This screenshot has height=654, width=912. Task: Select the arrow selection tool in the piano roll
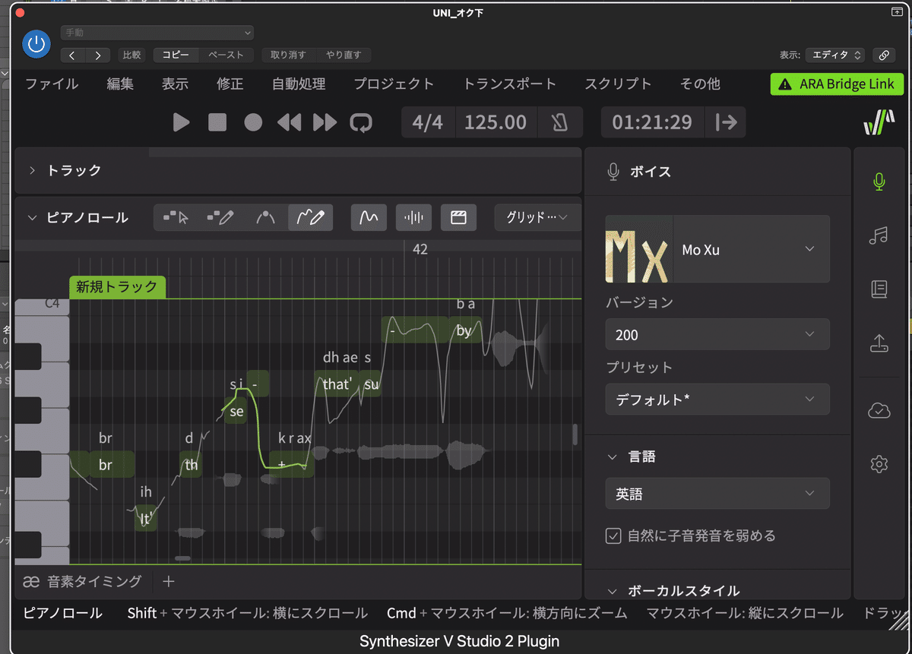coord(176,217)
